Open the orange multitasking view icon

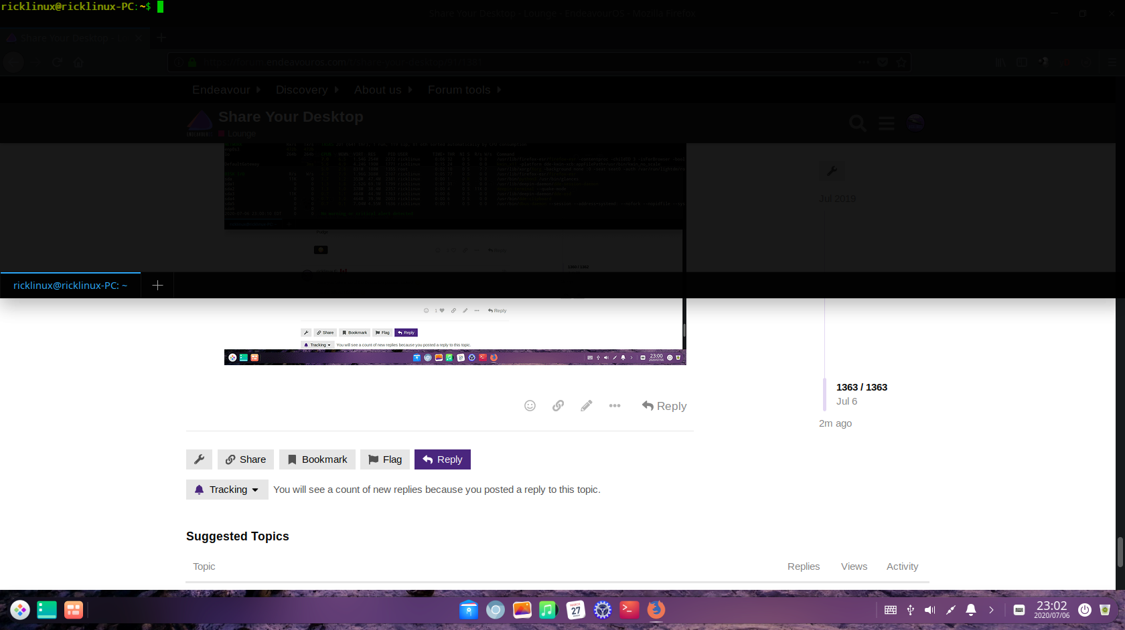[74, 610]
